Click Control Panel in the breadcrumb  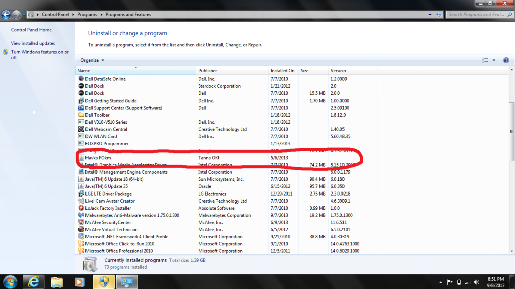(55, 15)
